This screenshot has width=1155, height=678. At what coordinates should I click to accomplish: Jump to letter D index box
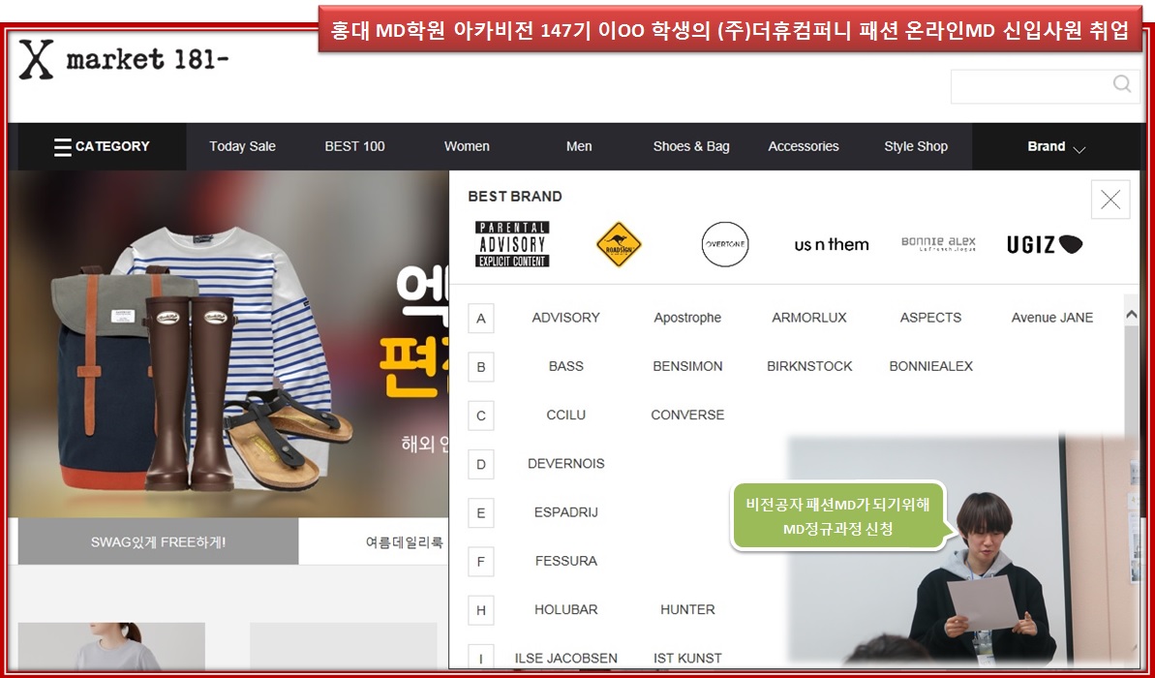tap(481, 464)
